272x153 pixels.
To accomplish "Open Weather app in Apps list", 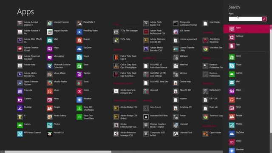I will 84,100.
